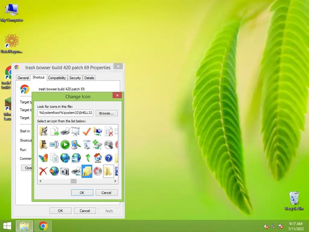Pick the blue question mark help icon
The width and height of the screenshot is (309, 232).
109,158
